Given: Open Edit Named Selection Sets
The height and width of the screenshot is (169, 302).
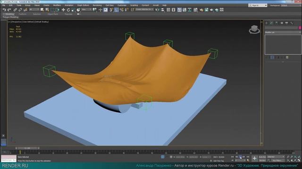Looking at the screenshot, I should pos(133,10).
